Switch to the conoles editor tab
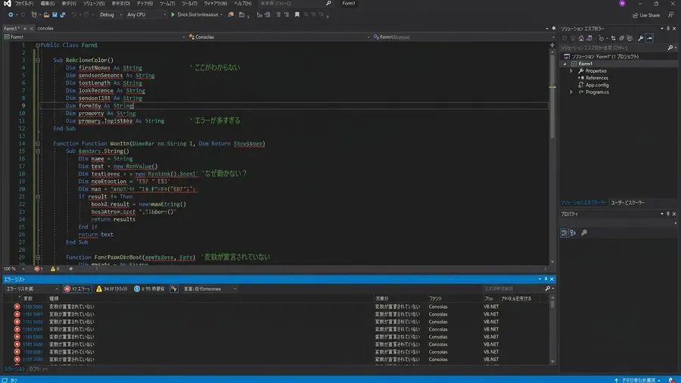Image resolution: width=681 pixels, height=383 pixels. [45, 28]
